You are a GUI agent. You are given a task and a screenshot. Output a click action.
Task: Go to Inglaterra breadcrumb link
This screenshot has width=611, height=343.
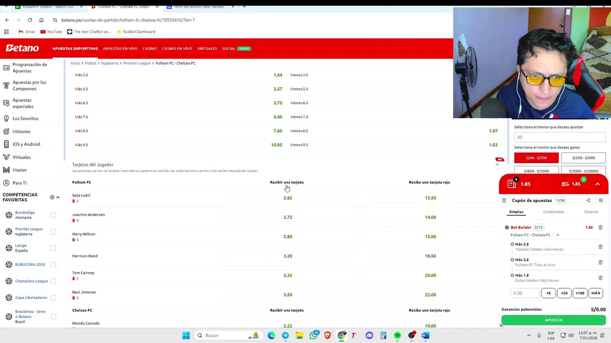(110, 63)
